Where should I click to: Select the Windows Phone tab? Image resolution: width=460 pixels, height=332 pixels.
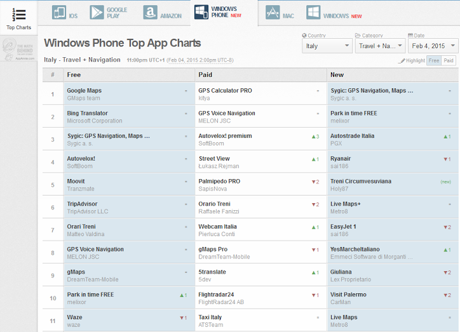tap(224, 12)
